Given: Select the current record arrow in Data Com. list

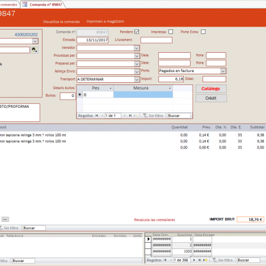Looking at the screenshot, I should (x=149, y=239).
